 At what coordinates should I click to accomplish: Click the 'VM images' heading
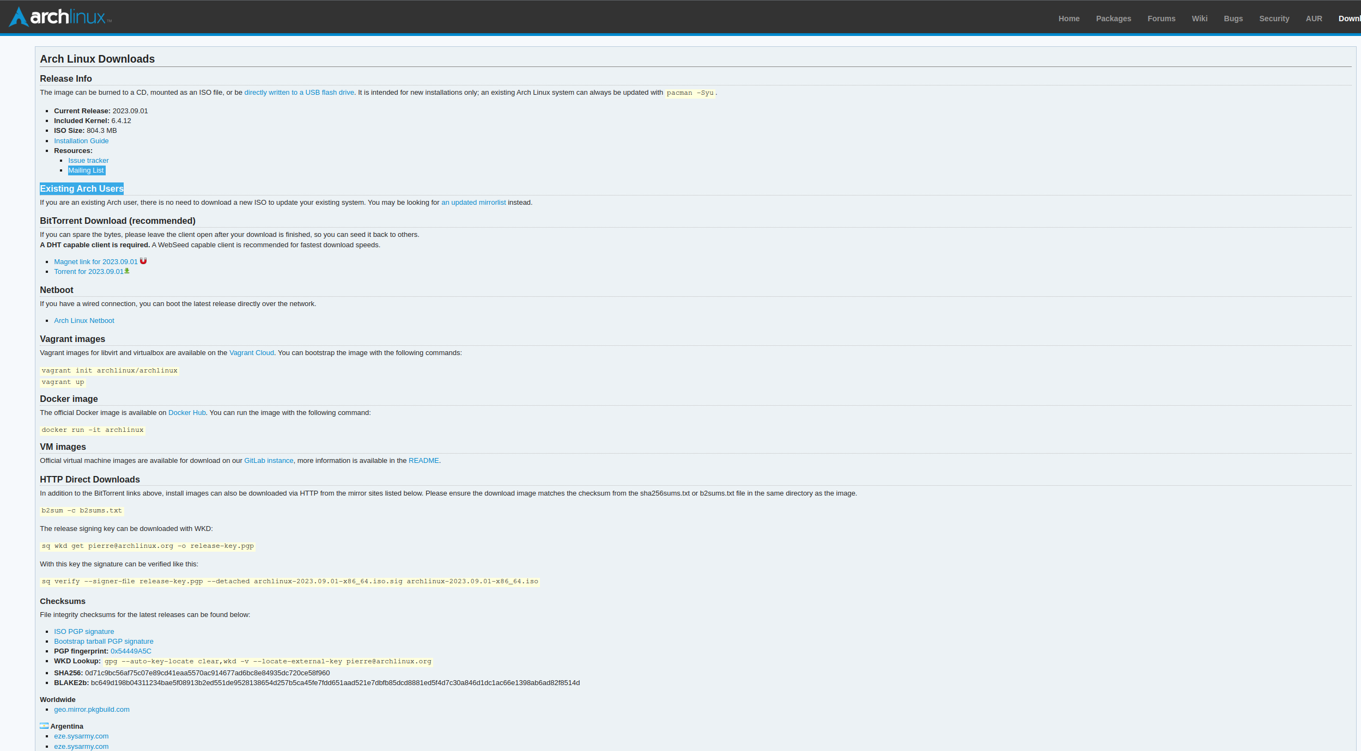(x=63, y=447)
